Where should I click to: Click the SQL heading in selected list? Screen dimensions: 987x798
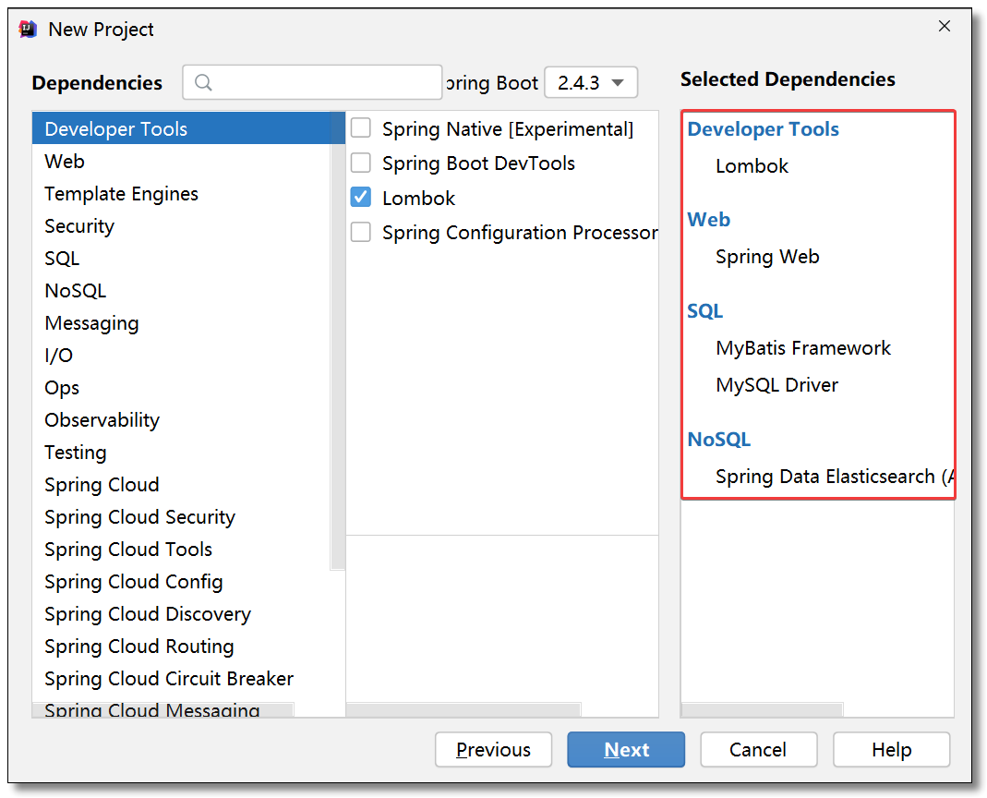pos(705,311)
